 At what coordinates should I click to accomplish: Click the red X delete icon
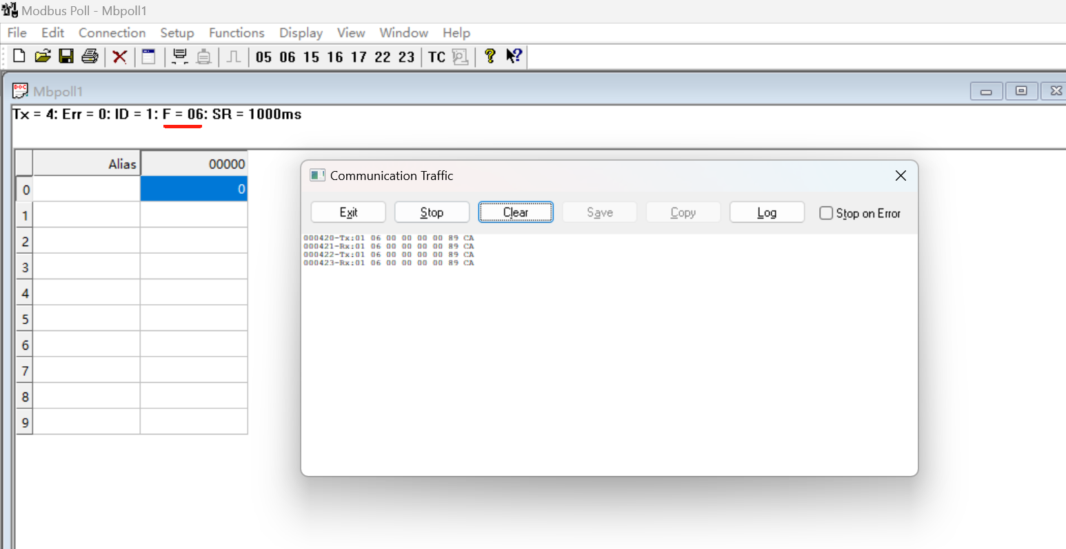120,57
